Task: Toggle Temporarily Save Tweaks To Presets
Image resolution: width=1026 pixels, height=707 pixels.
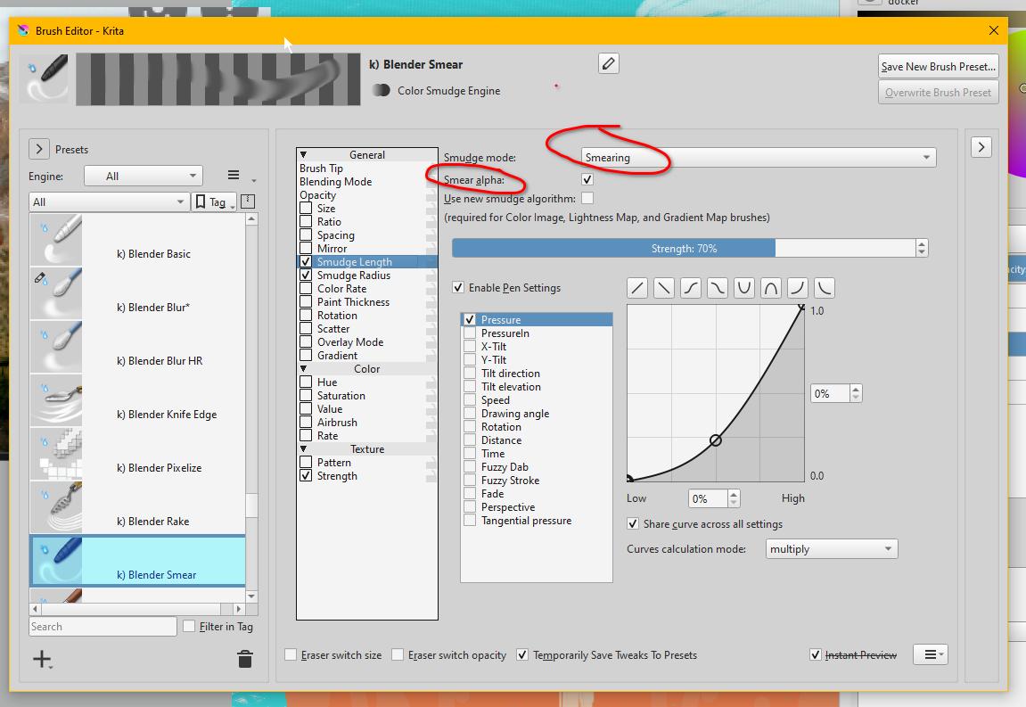Action: pos(522,654)
